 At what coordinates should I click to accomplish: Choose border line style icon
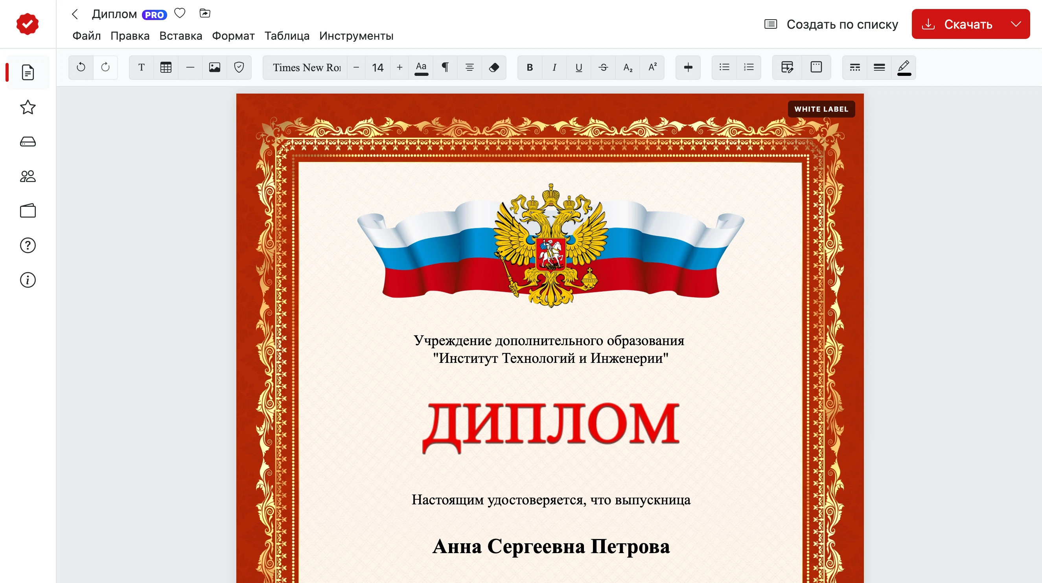[x=855, y=67]
